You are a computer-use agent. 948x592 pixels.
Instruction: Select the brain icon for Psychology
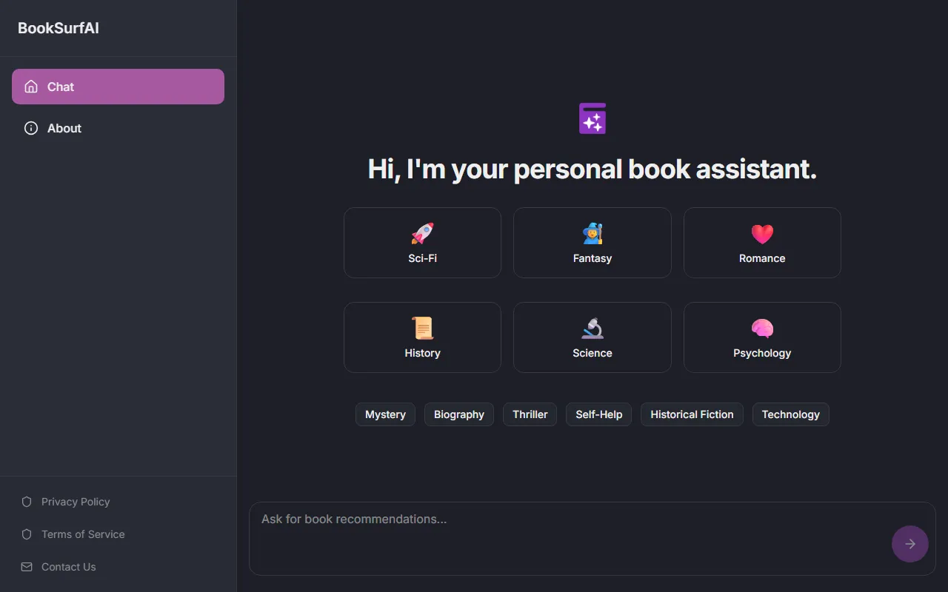pos(762,329)
